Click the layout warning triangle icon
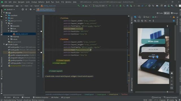 174,17
